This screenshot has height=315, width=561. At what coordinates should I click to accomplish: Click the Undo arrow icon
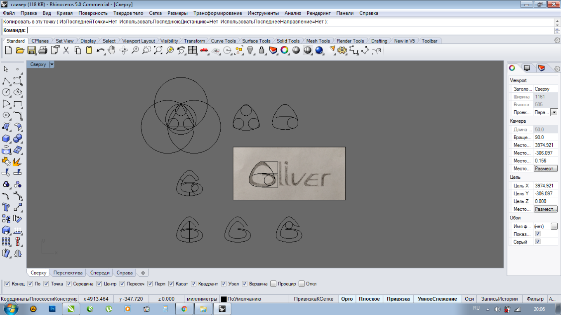pyautogui.click(x=100, y=50)
